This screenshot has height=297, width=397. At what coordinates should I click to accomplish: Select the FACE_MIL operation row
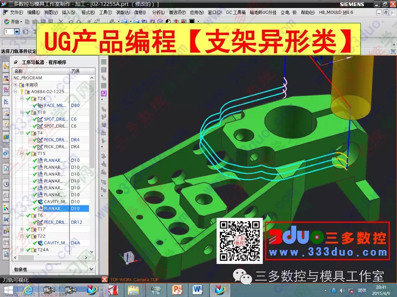(x=51, y=105)
